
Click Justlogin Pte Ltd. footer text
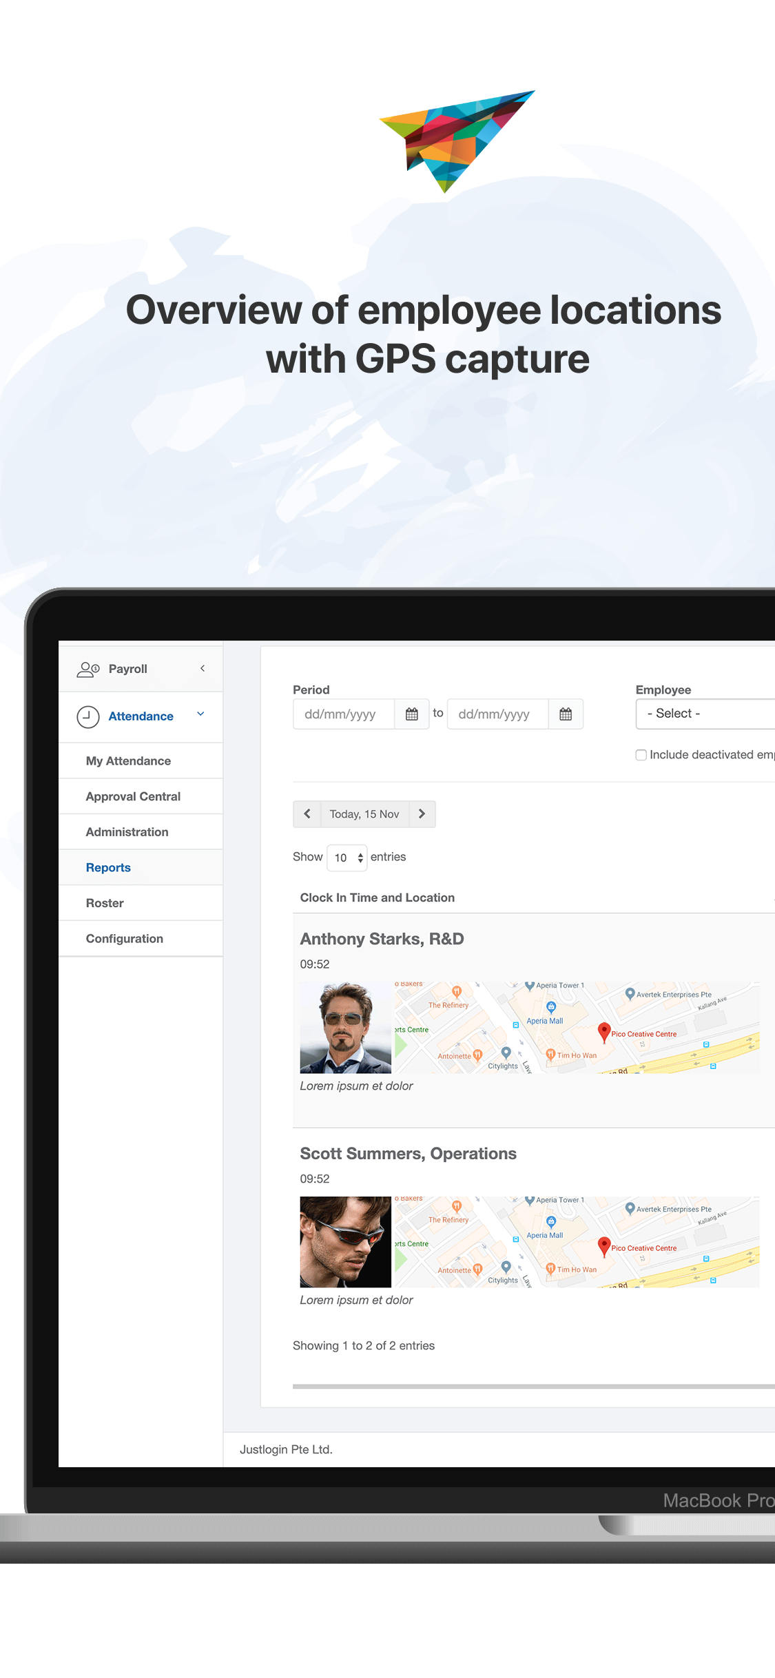[x=286, y=1449]
